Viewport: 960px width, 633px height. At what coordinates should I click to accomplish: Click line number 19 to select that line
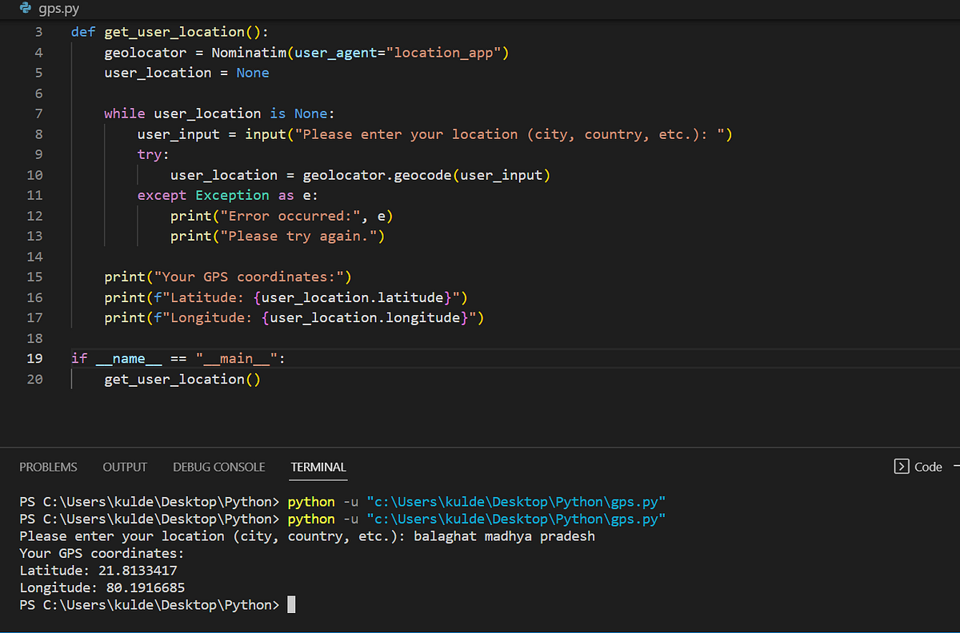(34, 358)
